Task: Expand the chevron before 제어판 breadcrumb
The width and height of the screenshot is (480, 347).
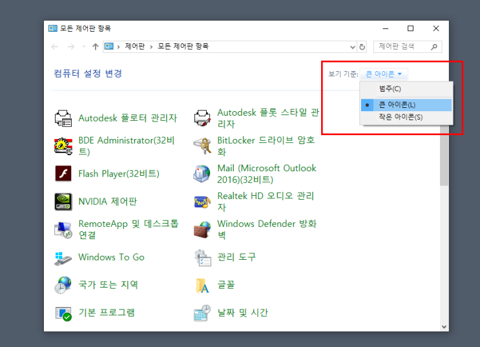Action: (118, 47)
